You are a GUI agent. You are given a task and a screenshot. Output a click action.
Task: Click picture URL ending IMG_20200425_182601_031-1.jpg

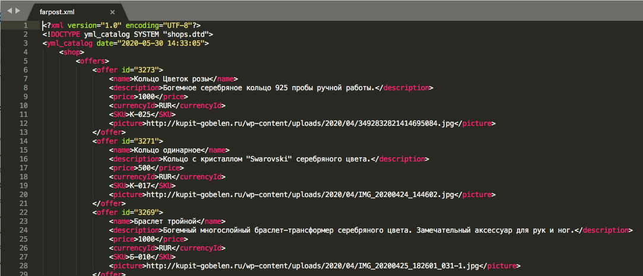(x=313, y=266)
